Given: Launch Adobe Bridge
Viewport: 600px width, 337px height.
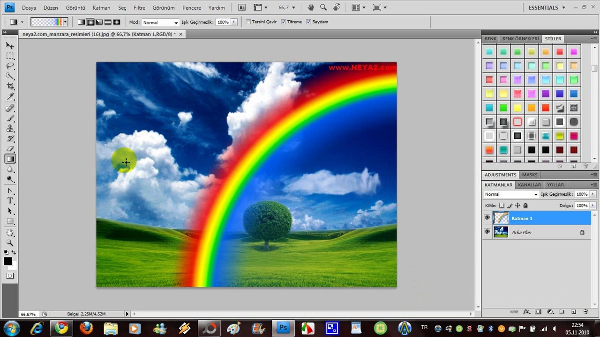Looking at the screenshot, I should pos(242,7).
